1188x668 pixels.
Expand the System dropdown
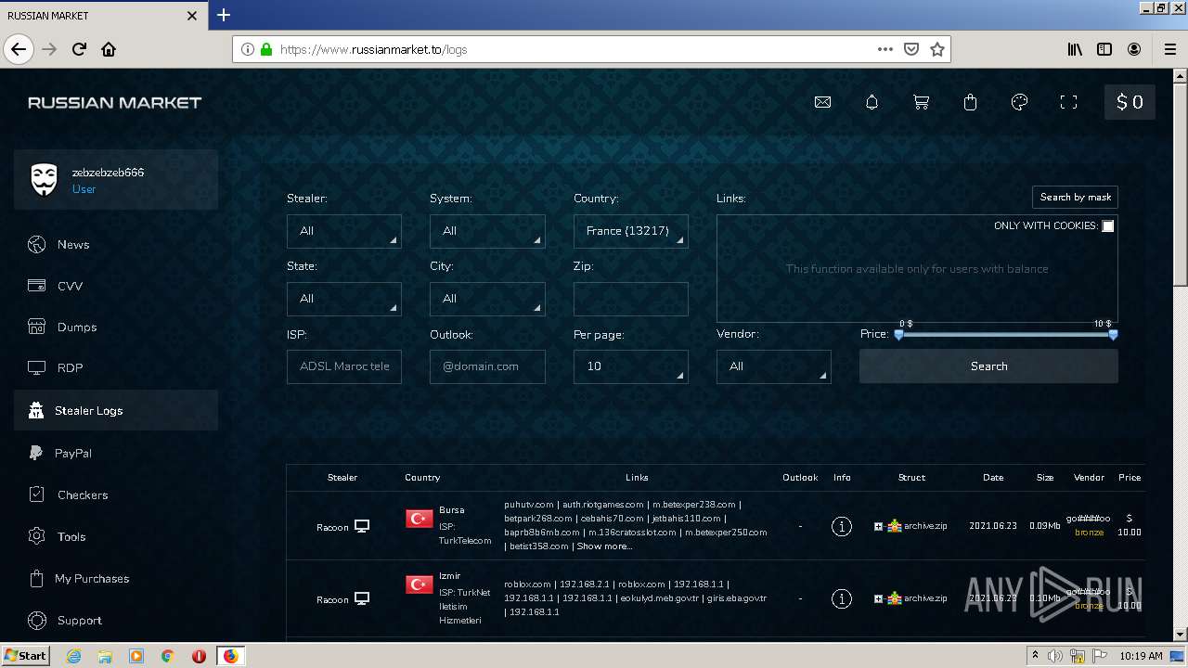[487, 231]
